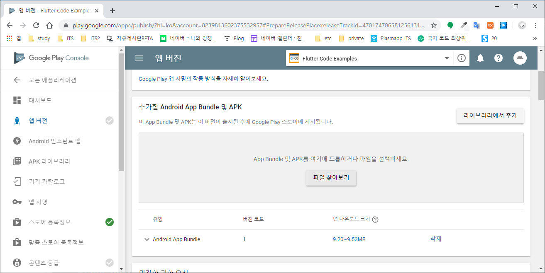The height and width of the screenshot is (273, 545).
Task: Click the App Bundle drop zone text
Action: pos(331,159)
